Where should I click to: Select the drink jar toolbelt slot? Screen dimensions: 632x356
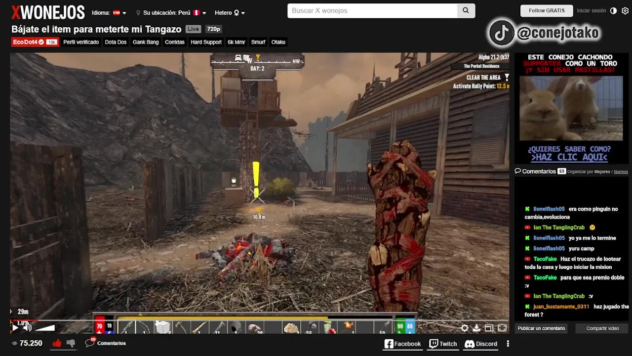(329, 327)
